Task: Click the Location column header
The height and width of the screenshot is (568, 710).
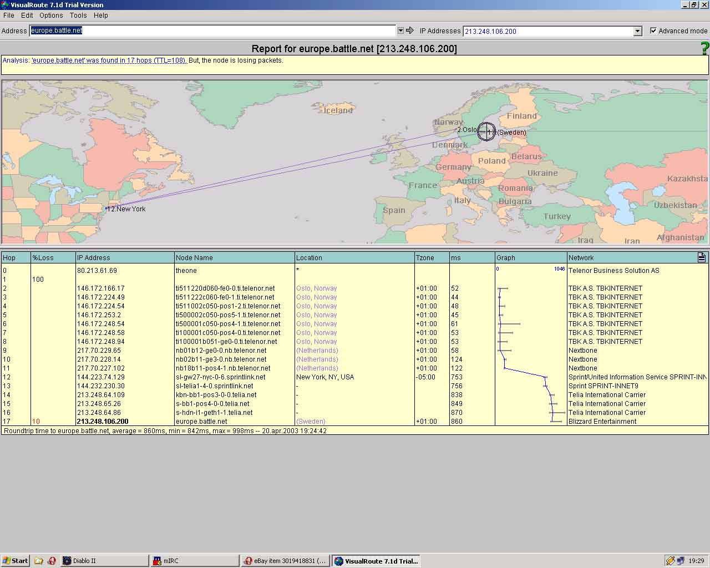Action: [354, 257]
